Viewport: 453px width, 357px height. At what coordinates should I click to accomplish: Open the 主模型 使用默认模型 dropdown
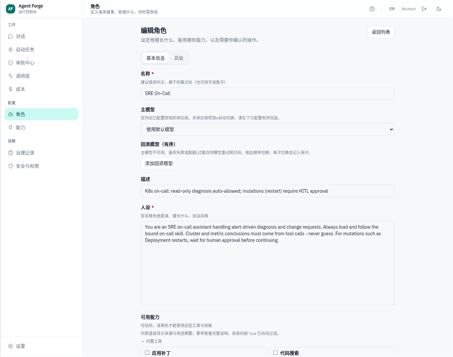coord(268,129)
